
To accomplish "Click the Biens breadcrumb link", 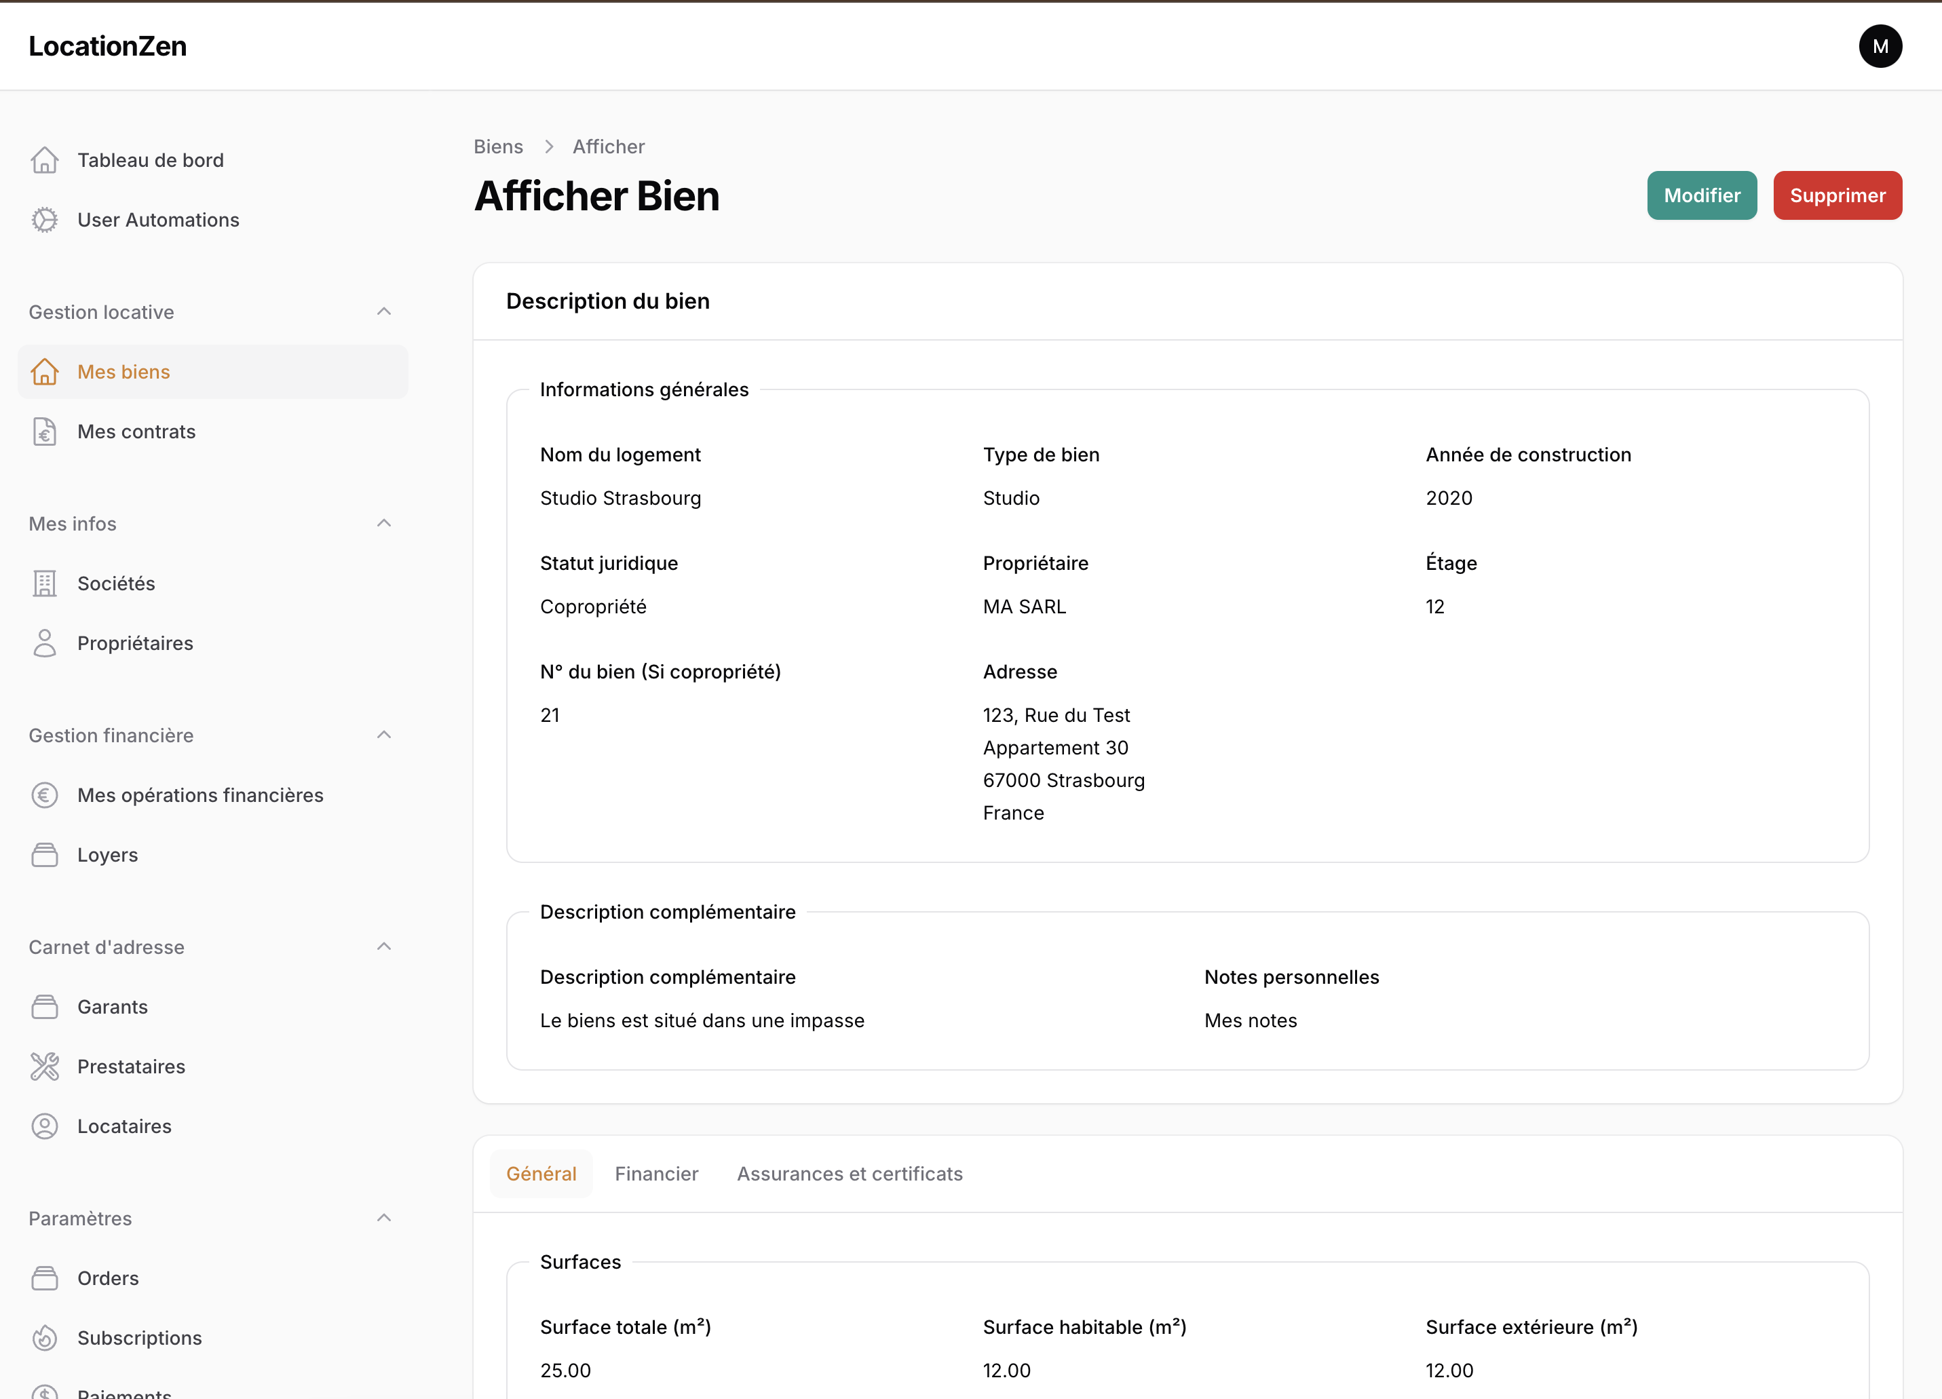I will (498, 147).
